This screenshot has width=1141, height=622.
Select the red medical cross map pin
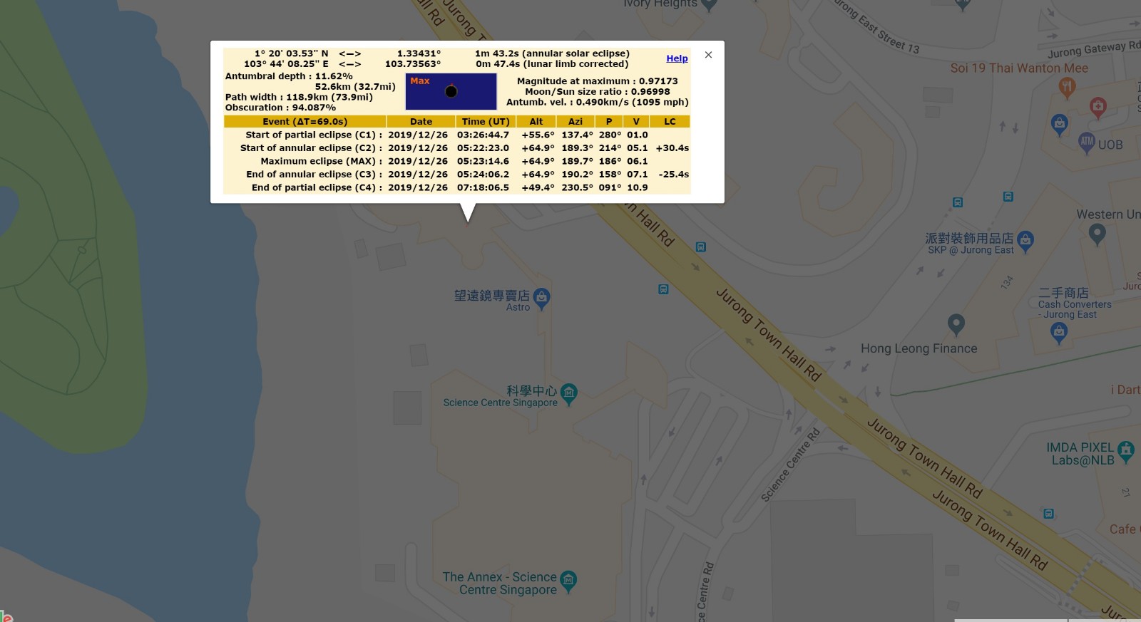[x=1098, y=108]
